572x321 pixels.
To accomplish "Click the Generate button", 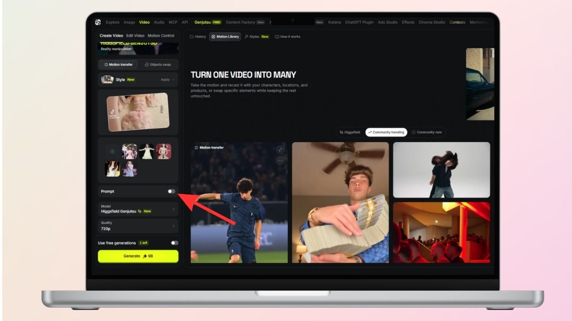I will pyautogui.click(x=138, y=256).
